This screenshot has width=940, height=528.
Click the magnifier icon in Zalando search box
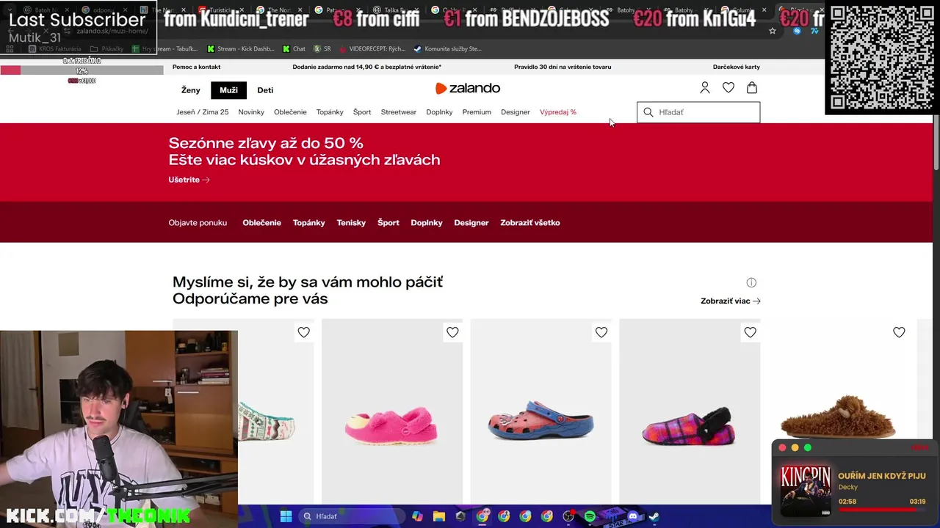pyautogui.click(x=648, y=112)
